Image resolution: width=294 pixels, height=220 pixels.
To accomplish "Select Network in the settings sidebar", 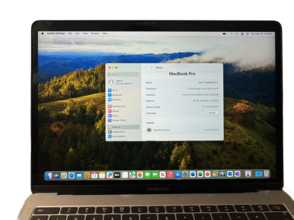I will tap(115, 100).
